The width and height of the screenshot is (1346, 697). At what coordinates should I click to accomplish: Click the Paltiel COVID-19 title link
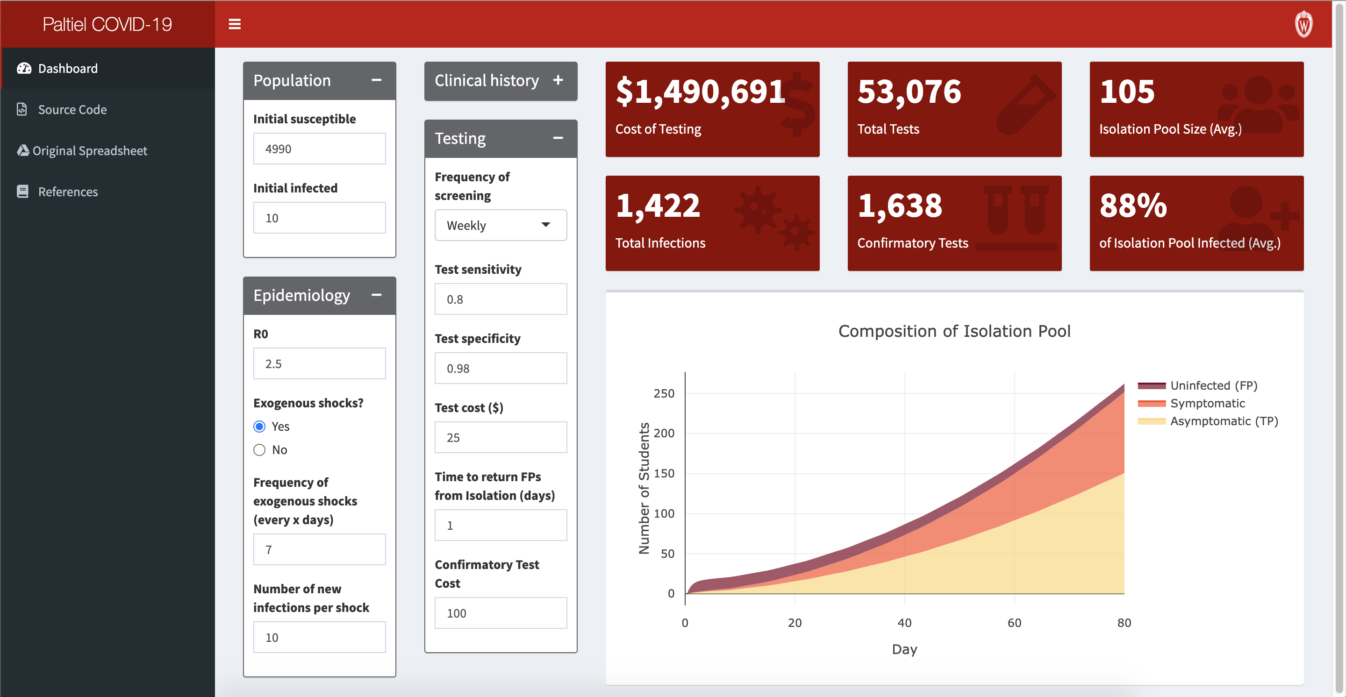[x=107, y=24]
